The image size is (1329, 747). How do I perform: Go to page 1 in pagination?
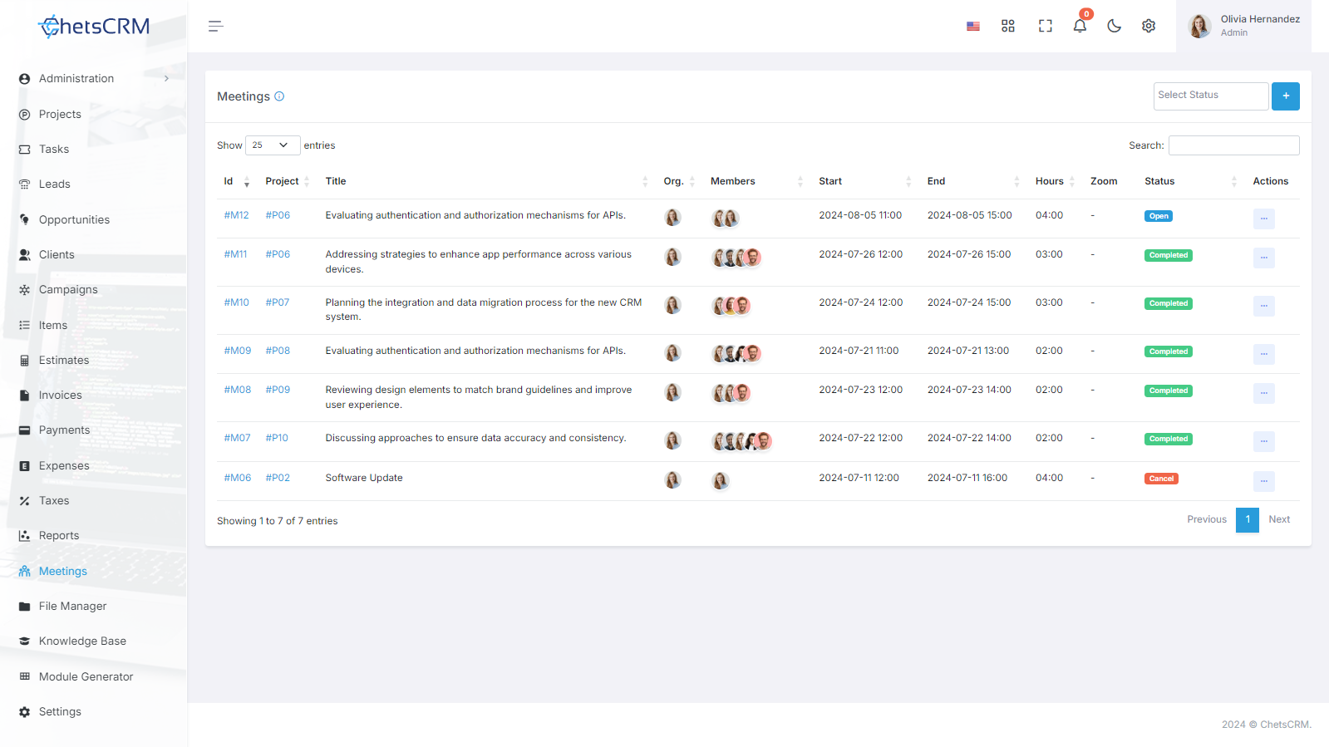point(1248,519)
